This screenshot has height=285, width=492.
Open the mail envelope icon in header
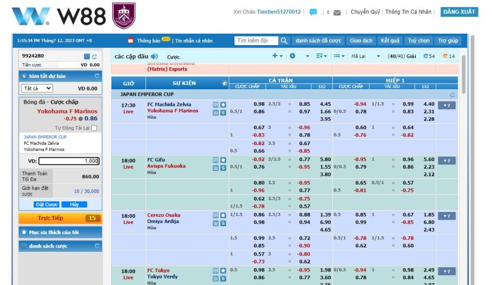[337, 12]
